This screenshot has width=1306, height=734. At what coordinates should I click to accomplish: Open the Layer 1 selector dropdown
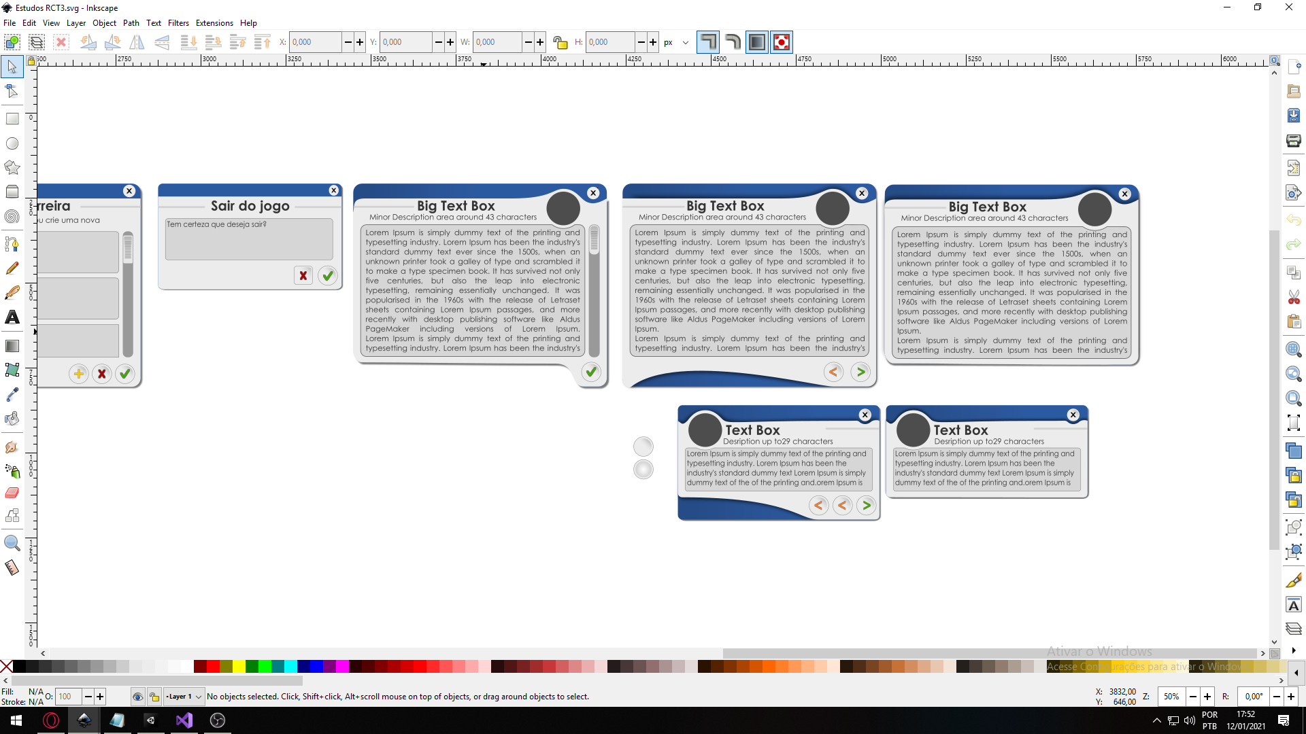point(184,697)
